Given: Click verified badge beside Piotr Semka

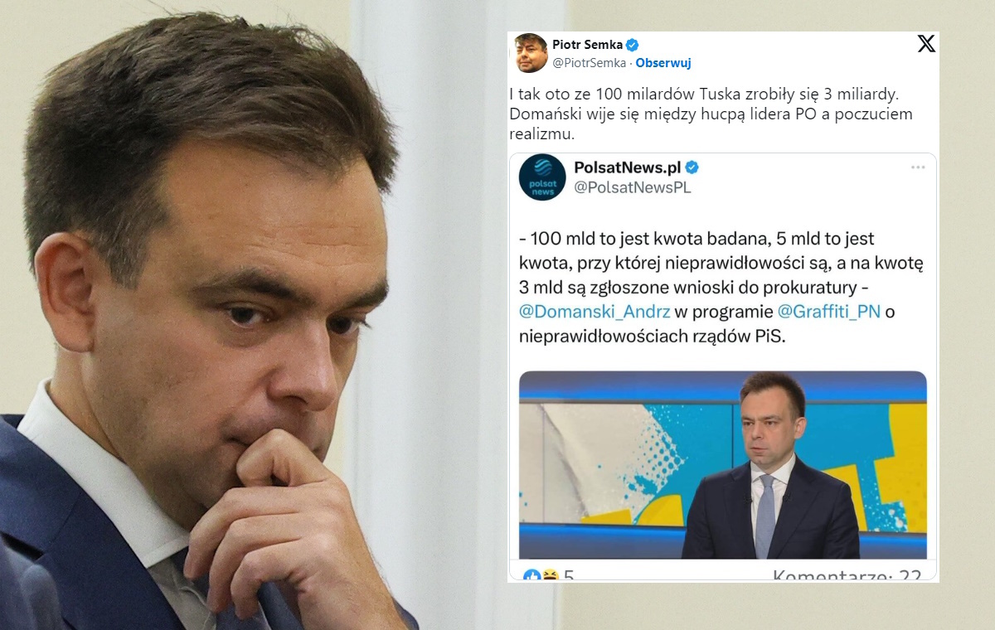Looking at the screenshot, I should [x=632, y=45].
